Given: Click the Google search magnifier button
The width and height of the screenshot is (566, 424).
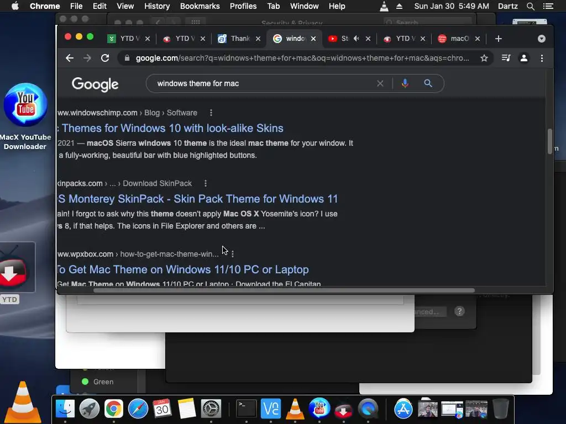Looking at the screenshot, I should [x=428, y=83].
